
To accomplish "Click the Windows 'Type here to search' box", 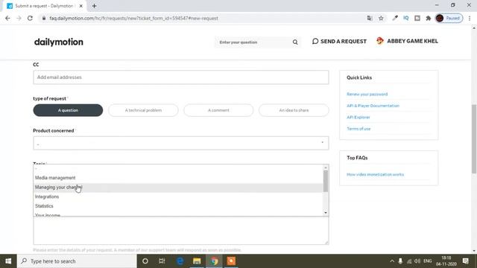I will 77,261.
